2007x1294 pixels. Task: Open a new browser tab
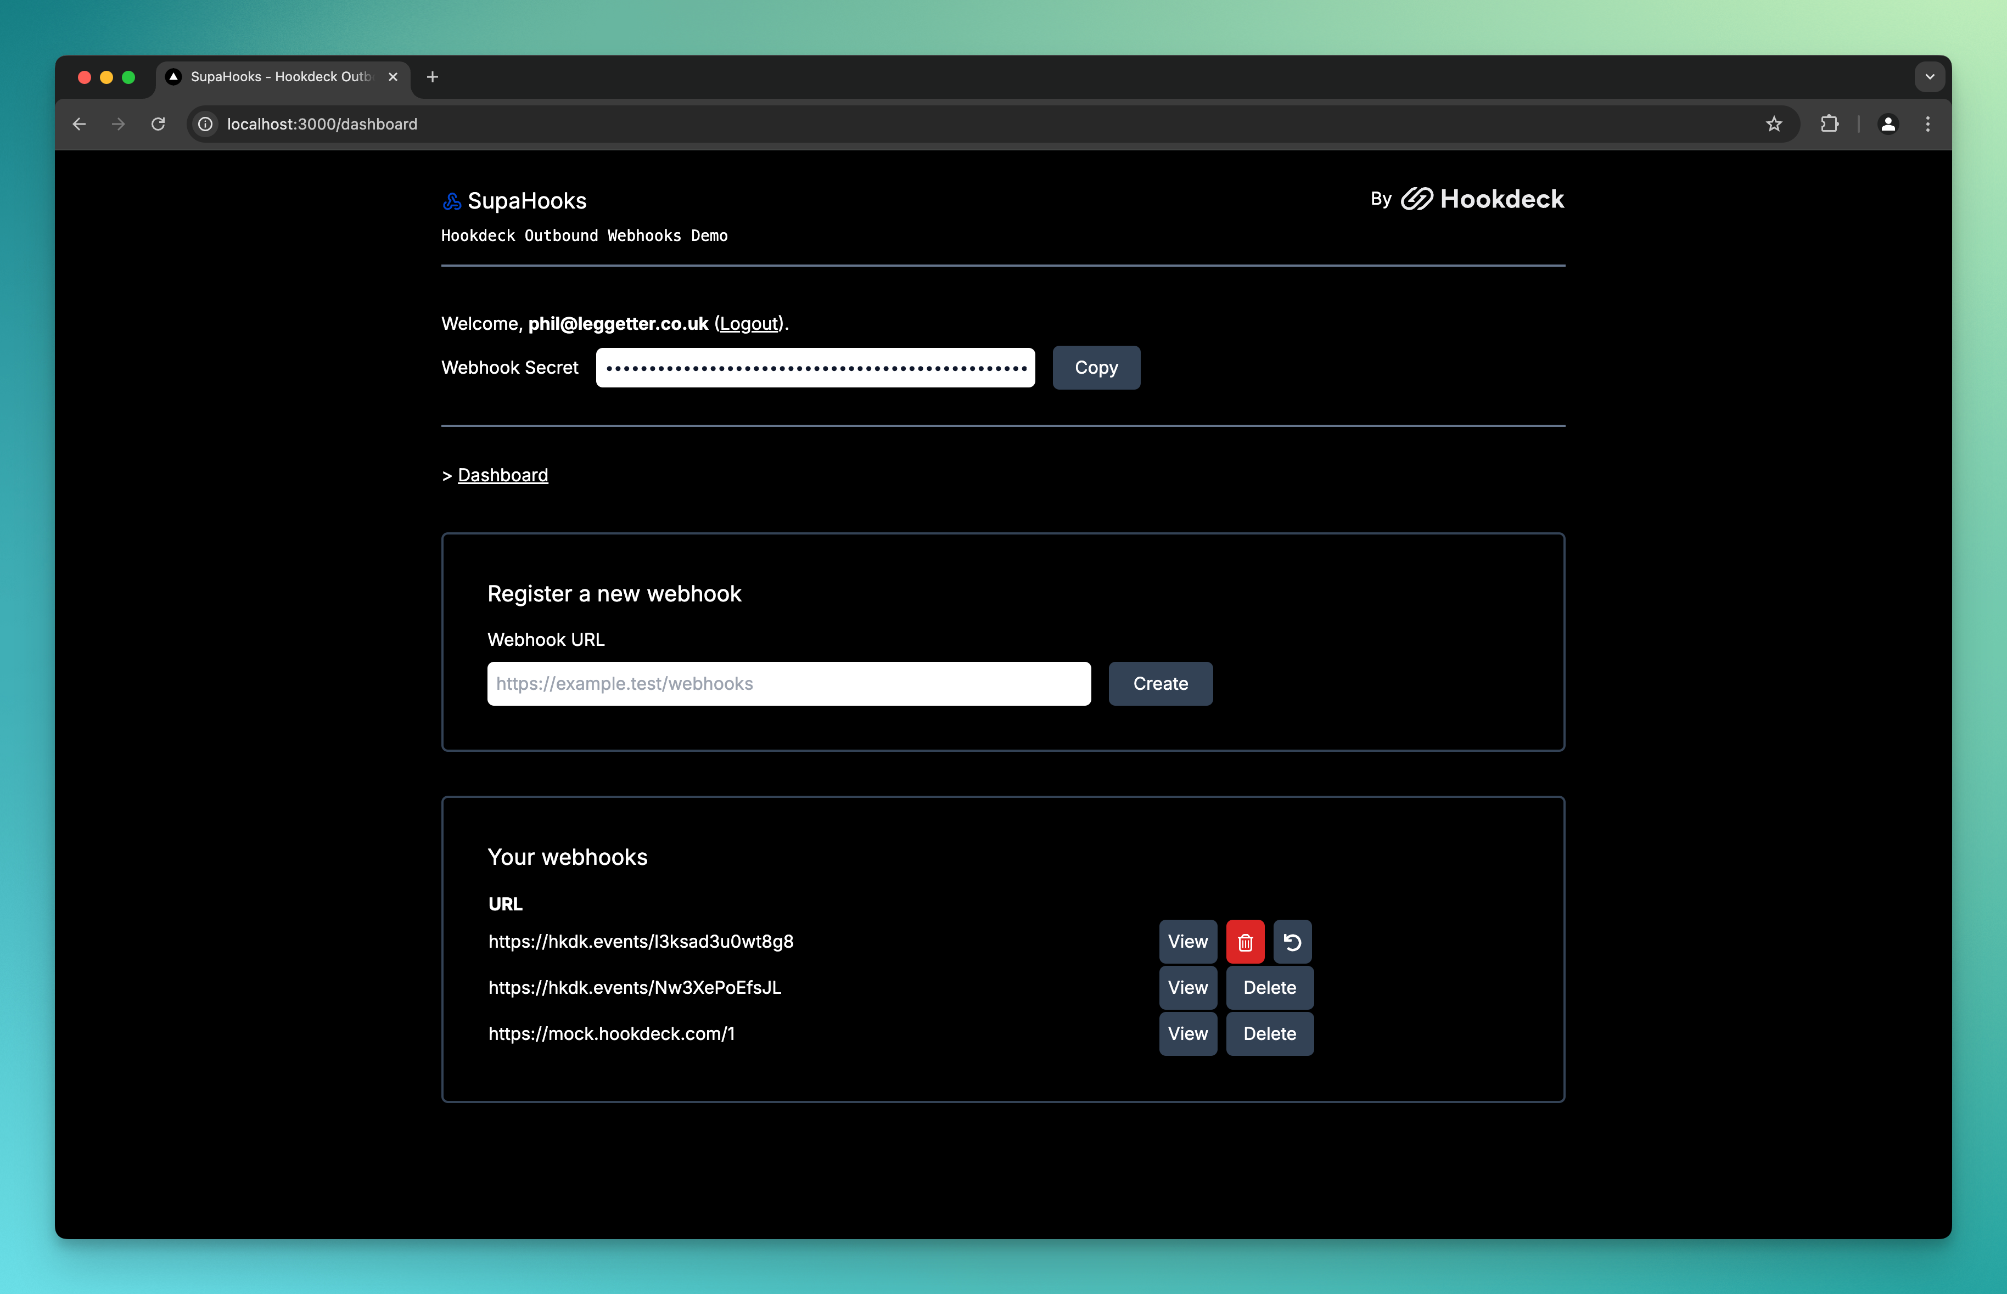433,76
